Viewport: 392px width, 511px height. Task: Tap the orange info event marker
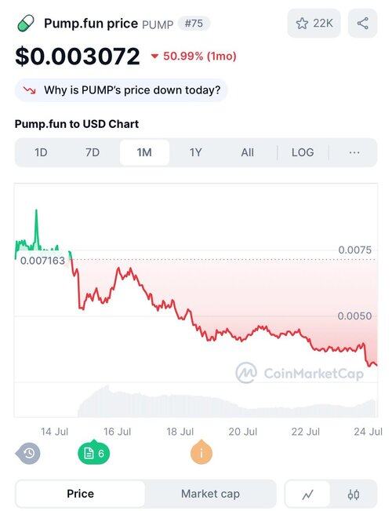[x=201, y=452]
